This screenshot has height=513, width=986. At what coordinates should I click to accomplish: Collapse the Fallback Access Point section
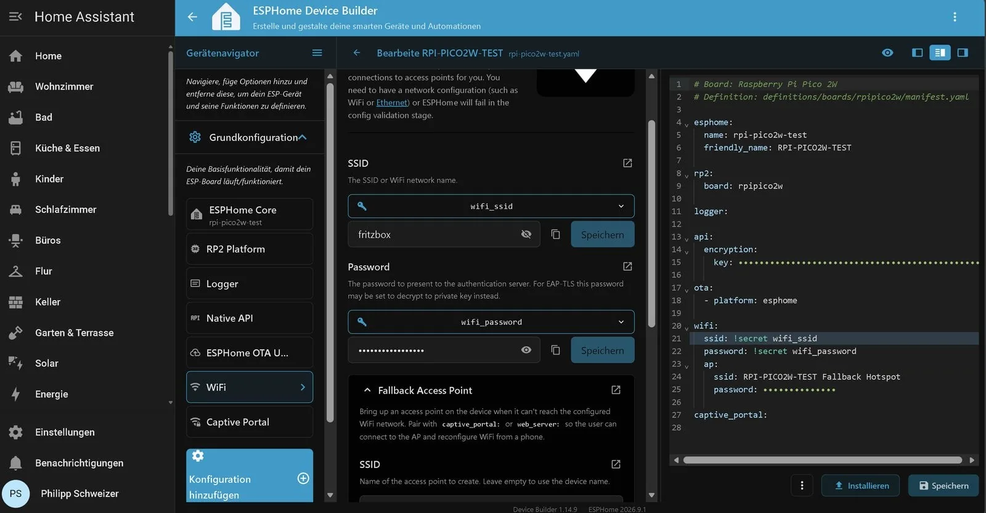tap(367, 390)
